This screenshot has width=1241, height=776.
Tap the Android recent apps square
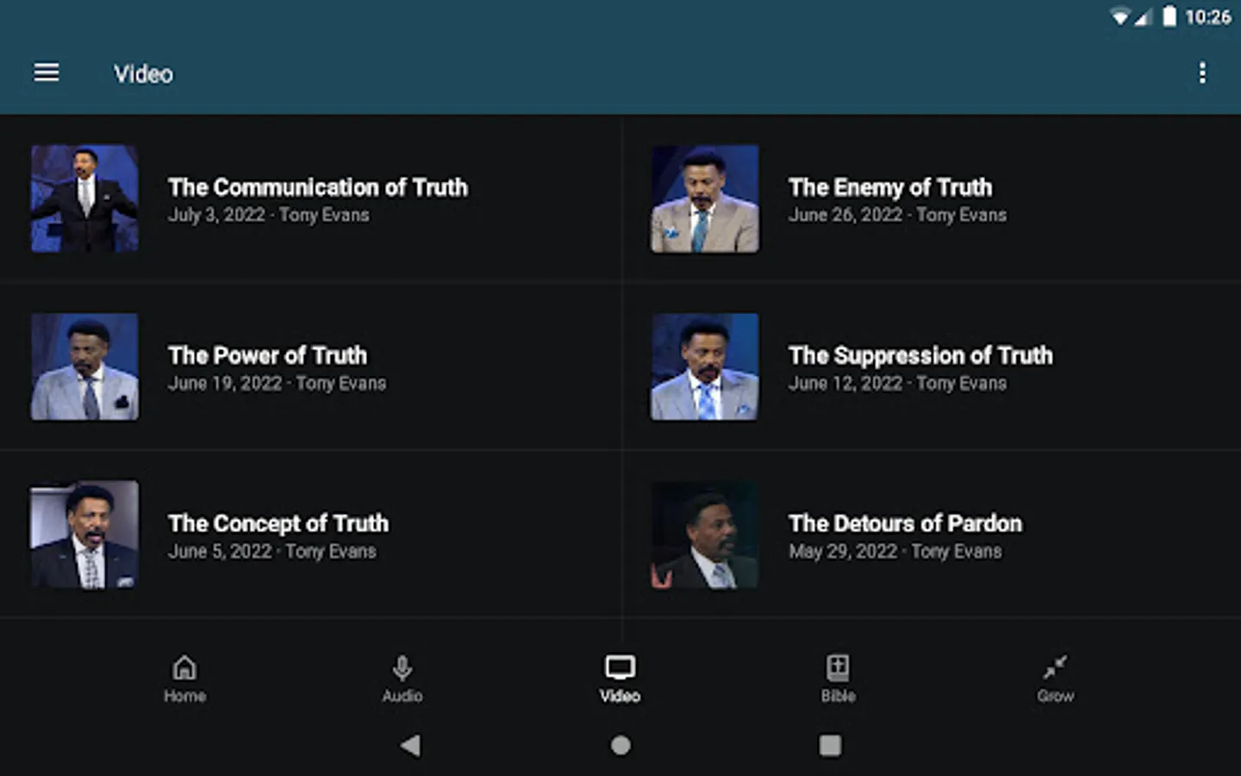click(x=830, y=745)
